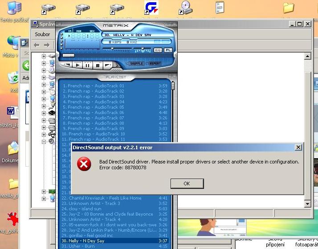This screenshot has width=318, height=249.
Task: Close the DirectSound error dialog with X
Action: [x=298, y=147]
